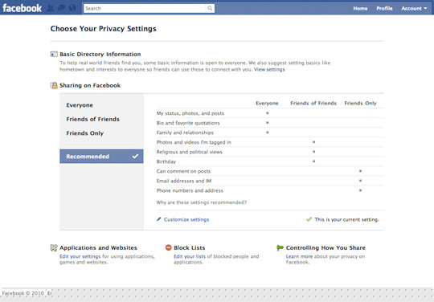Open friend requests icon in top bar
This screenshot has width=434, height=302.
[x=51, y=8]
